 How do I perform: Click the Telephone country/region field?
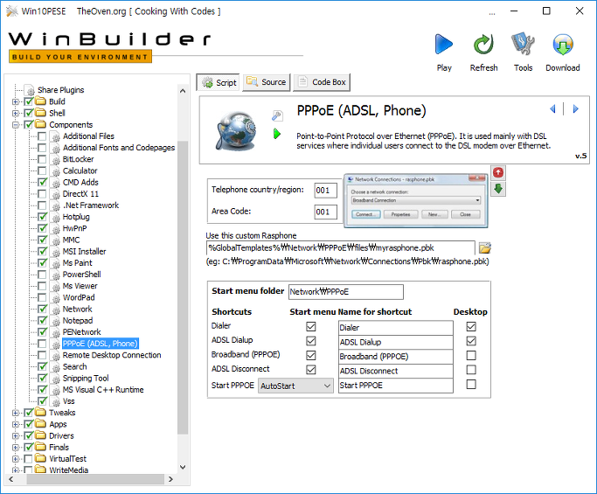pos(325,191)
